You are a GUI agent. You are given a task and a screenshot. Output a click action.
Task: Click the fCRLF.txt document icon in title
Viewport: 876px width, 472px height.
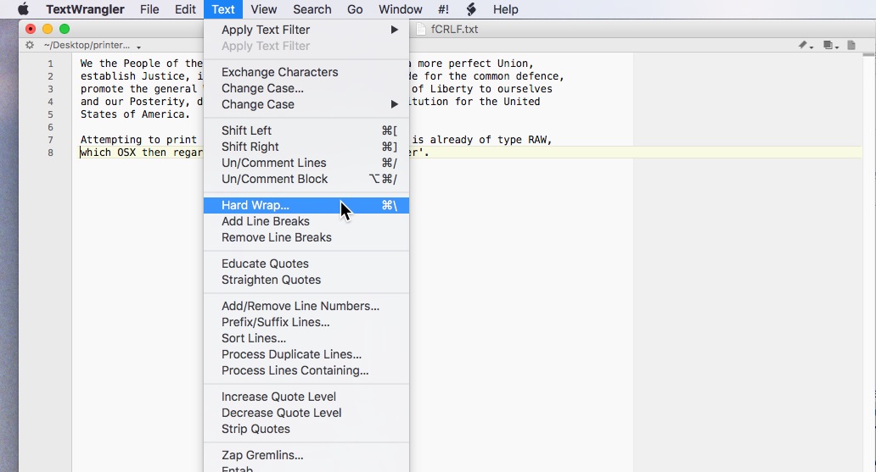421,29
